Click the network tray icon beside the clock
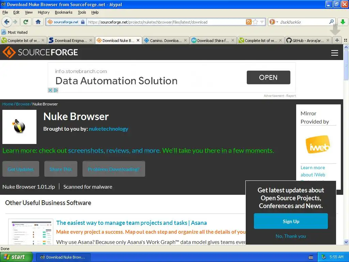 pos(323,257)
